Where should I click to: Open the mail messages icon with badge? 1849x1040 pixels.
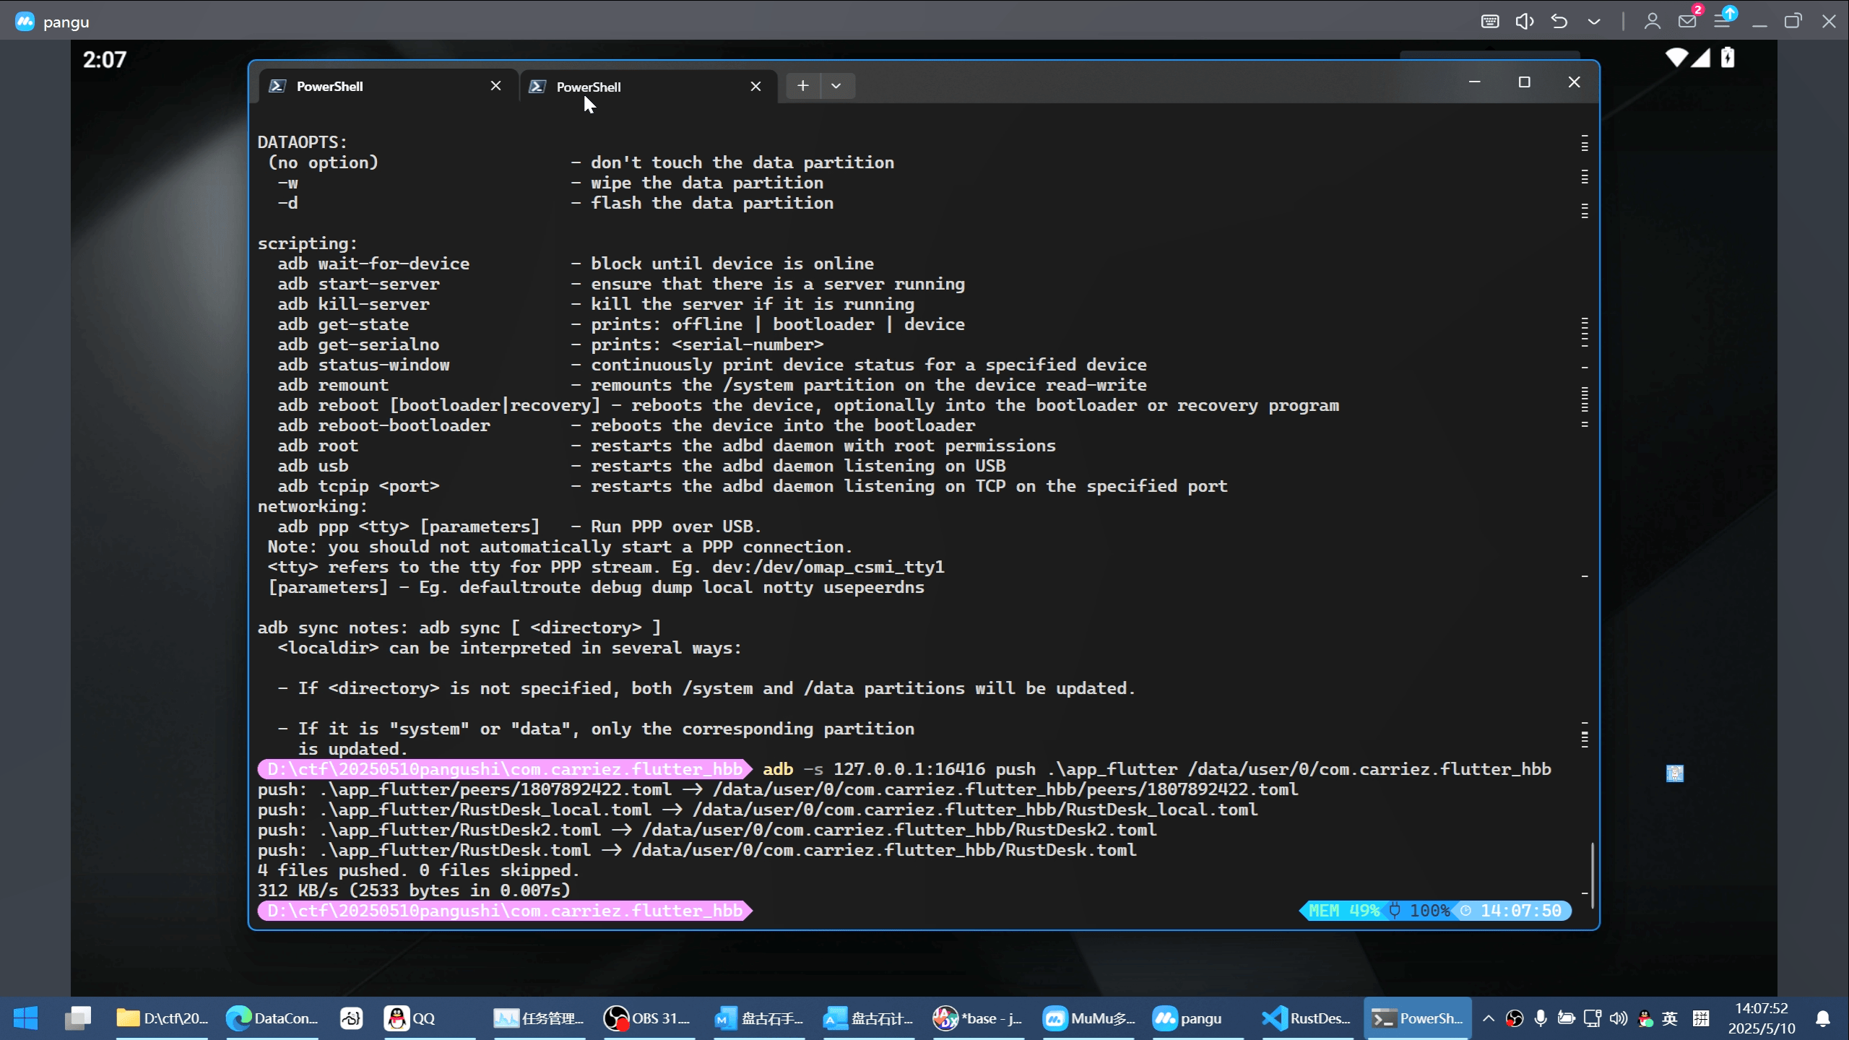1687,22
